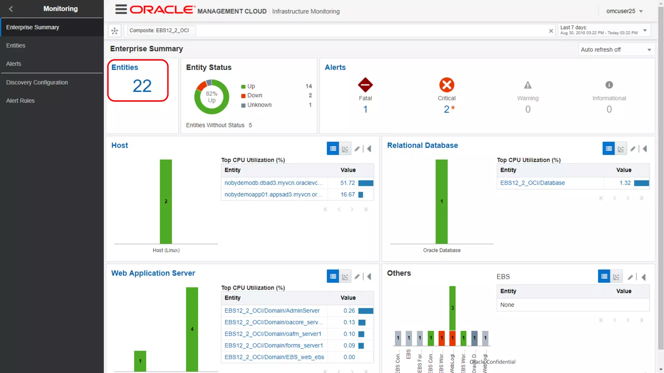Viewport: 664px width, 373px height.
Task: Click the Informational alerts icon
Action: [609, 85]
